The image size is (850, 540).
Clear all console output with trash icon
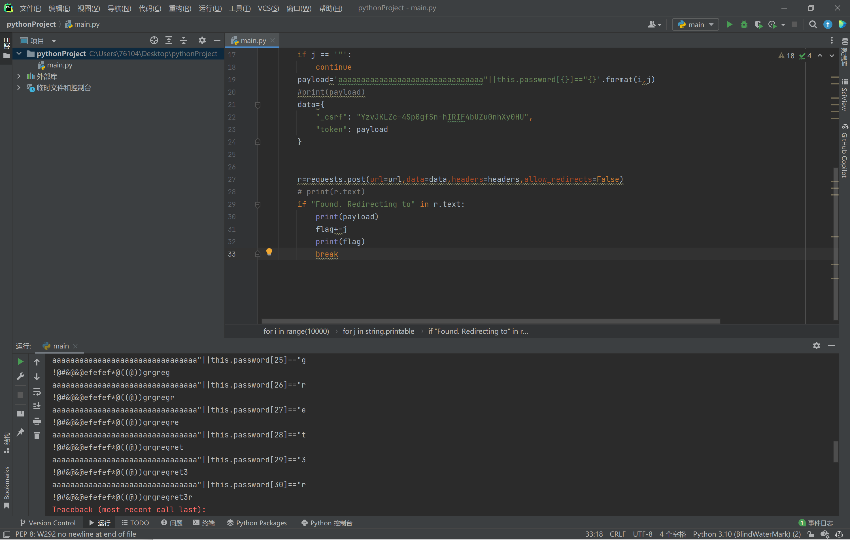pyautogui.click(x=37, y=435)
